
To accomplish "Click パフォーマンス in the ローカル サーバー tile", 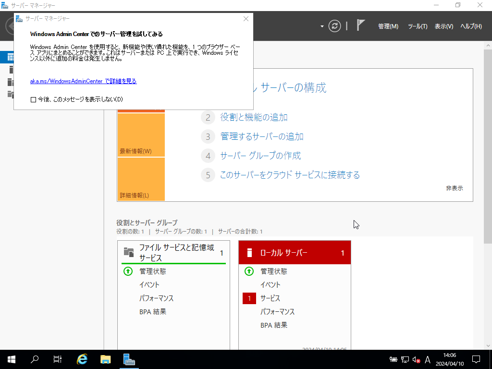I will 277,311.
